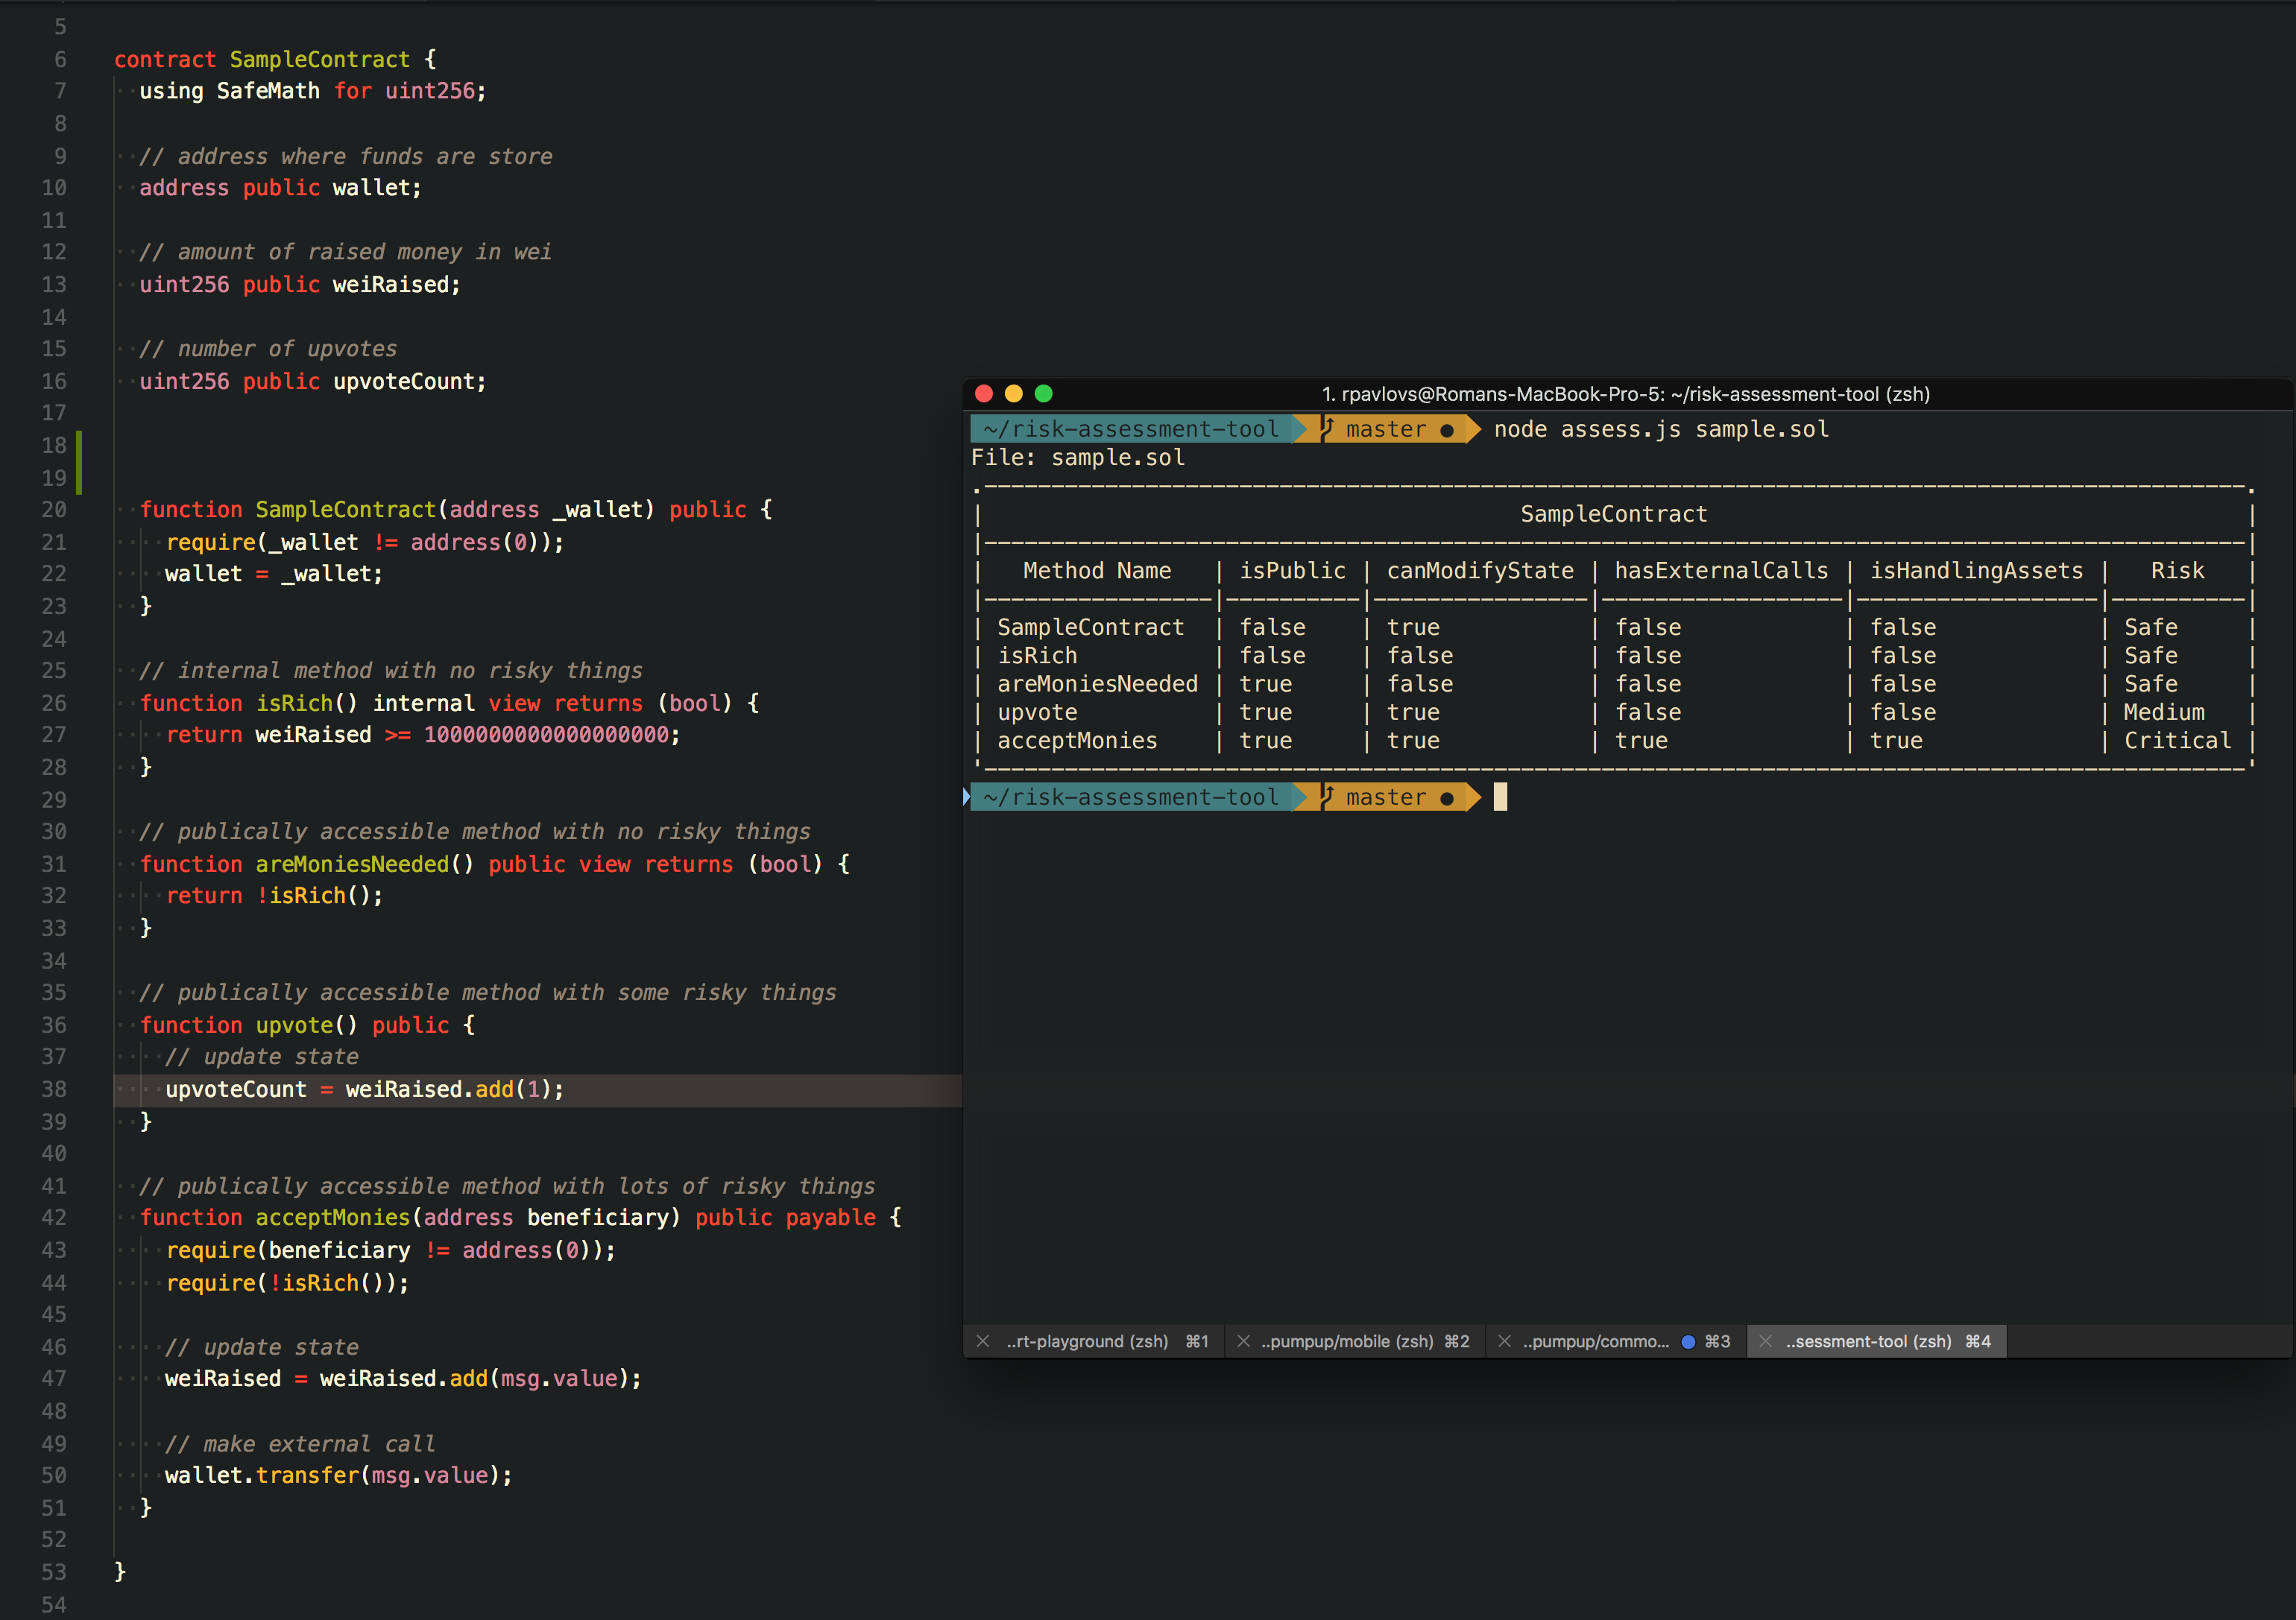Click the terminal cursor block
This screenshot has width=2296, height=1620.
[x=1500, y=797]
